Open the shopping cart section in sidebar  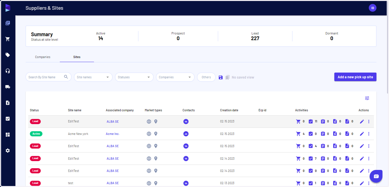tap(8, 39)
